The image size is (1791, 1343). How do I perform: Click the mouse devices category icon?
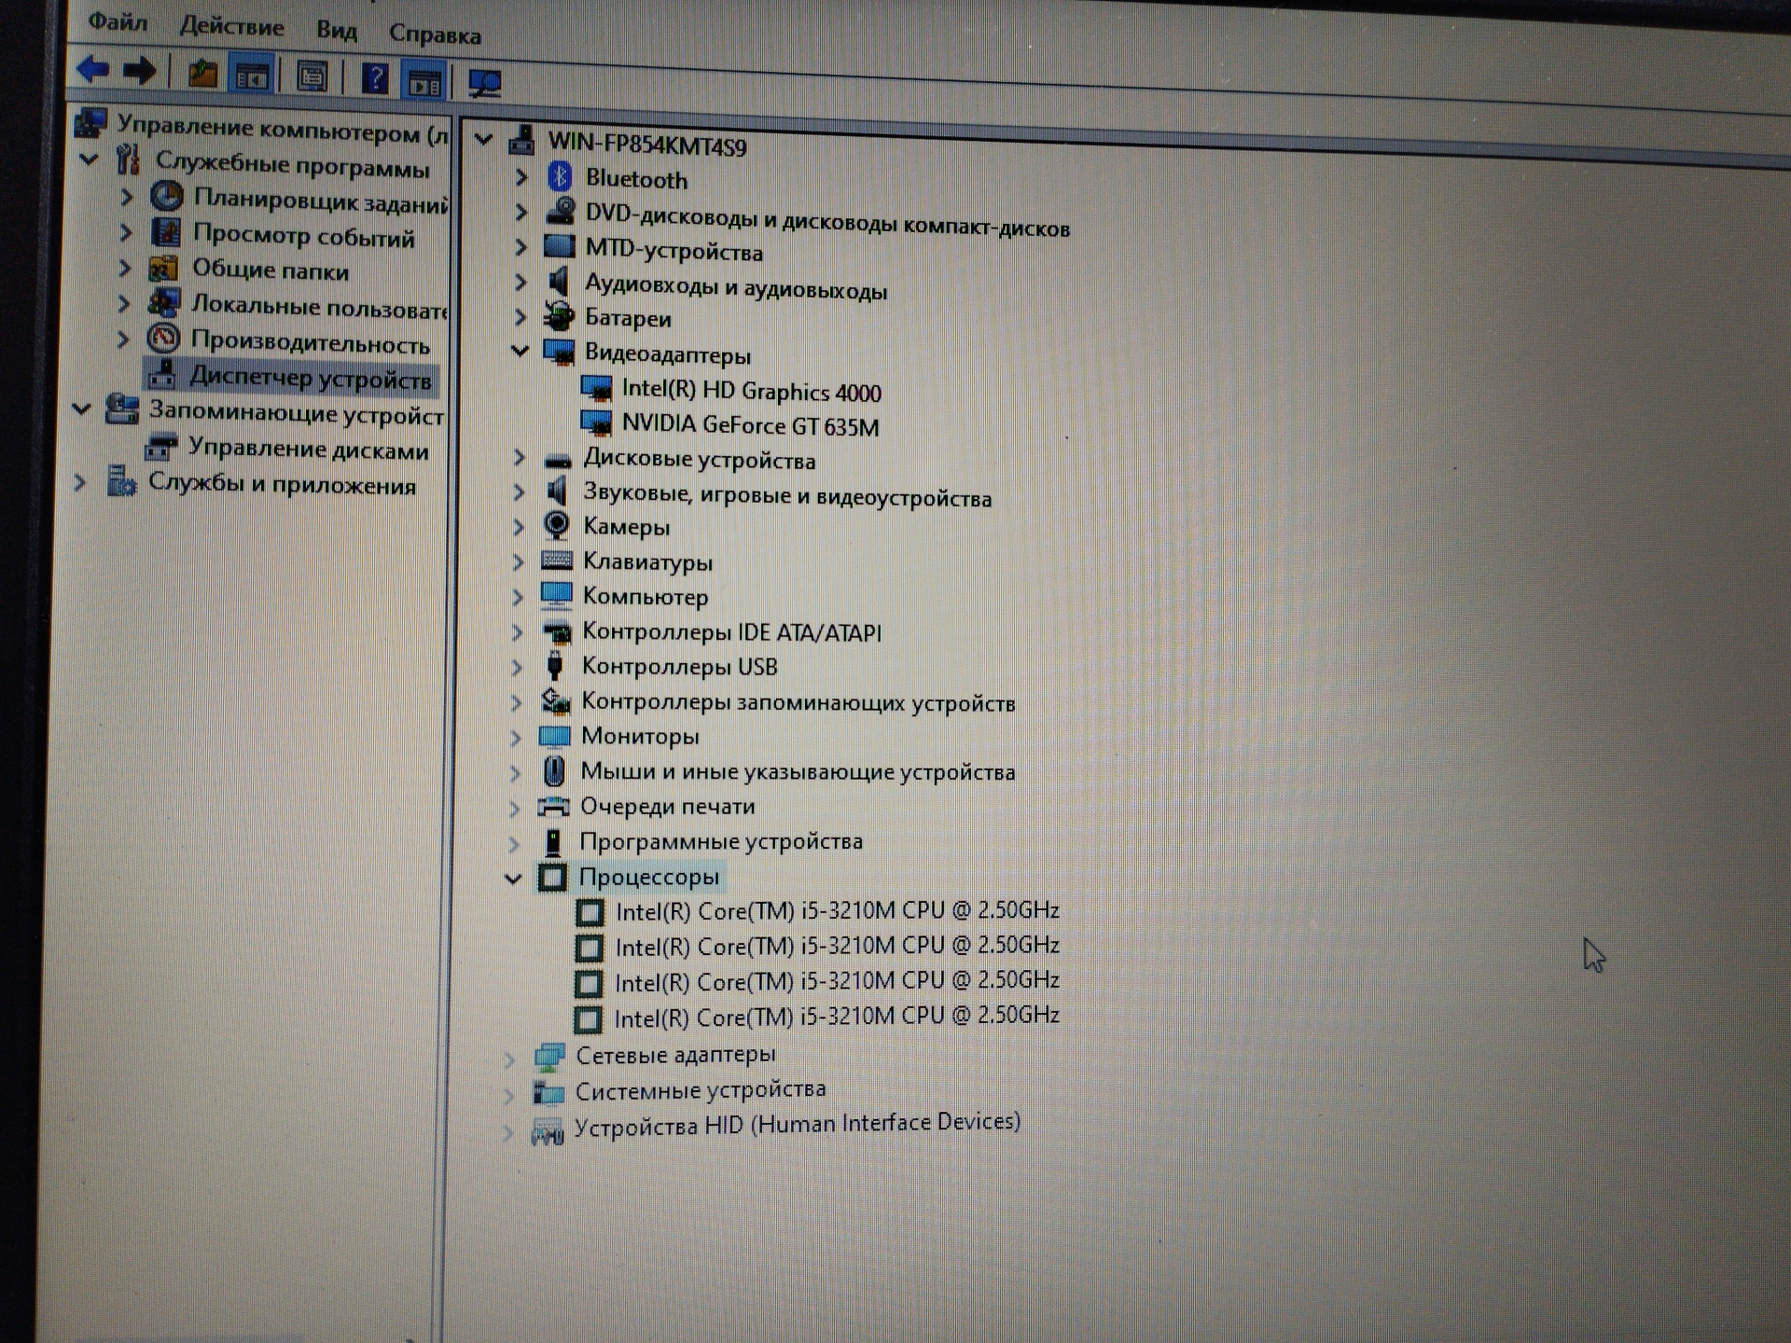pyautogui.click(x=554, y=770)
